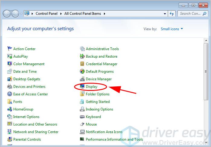Open the Credential Manager link
The height and width of the screenshot is (147, 211).
point(102,64)
